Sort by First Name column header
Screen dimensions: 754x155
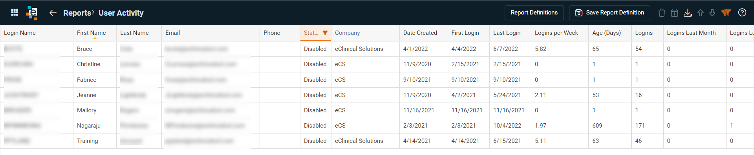[91, 33]
